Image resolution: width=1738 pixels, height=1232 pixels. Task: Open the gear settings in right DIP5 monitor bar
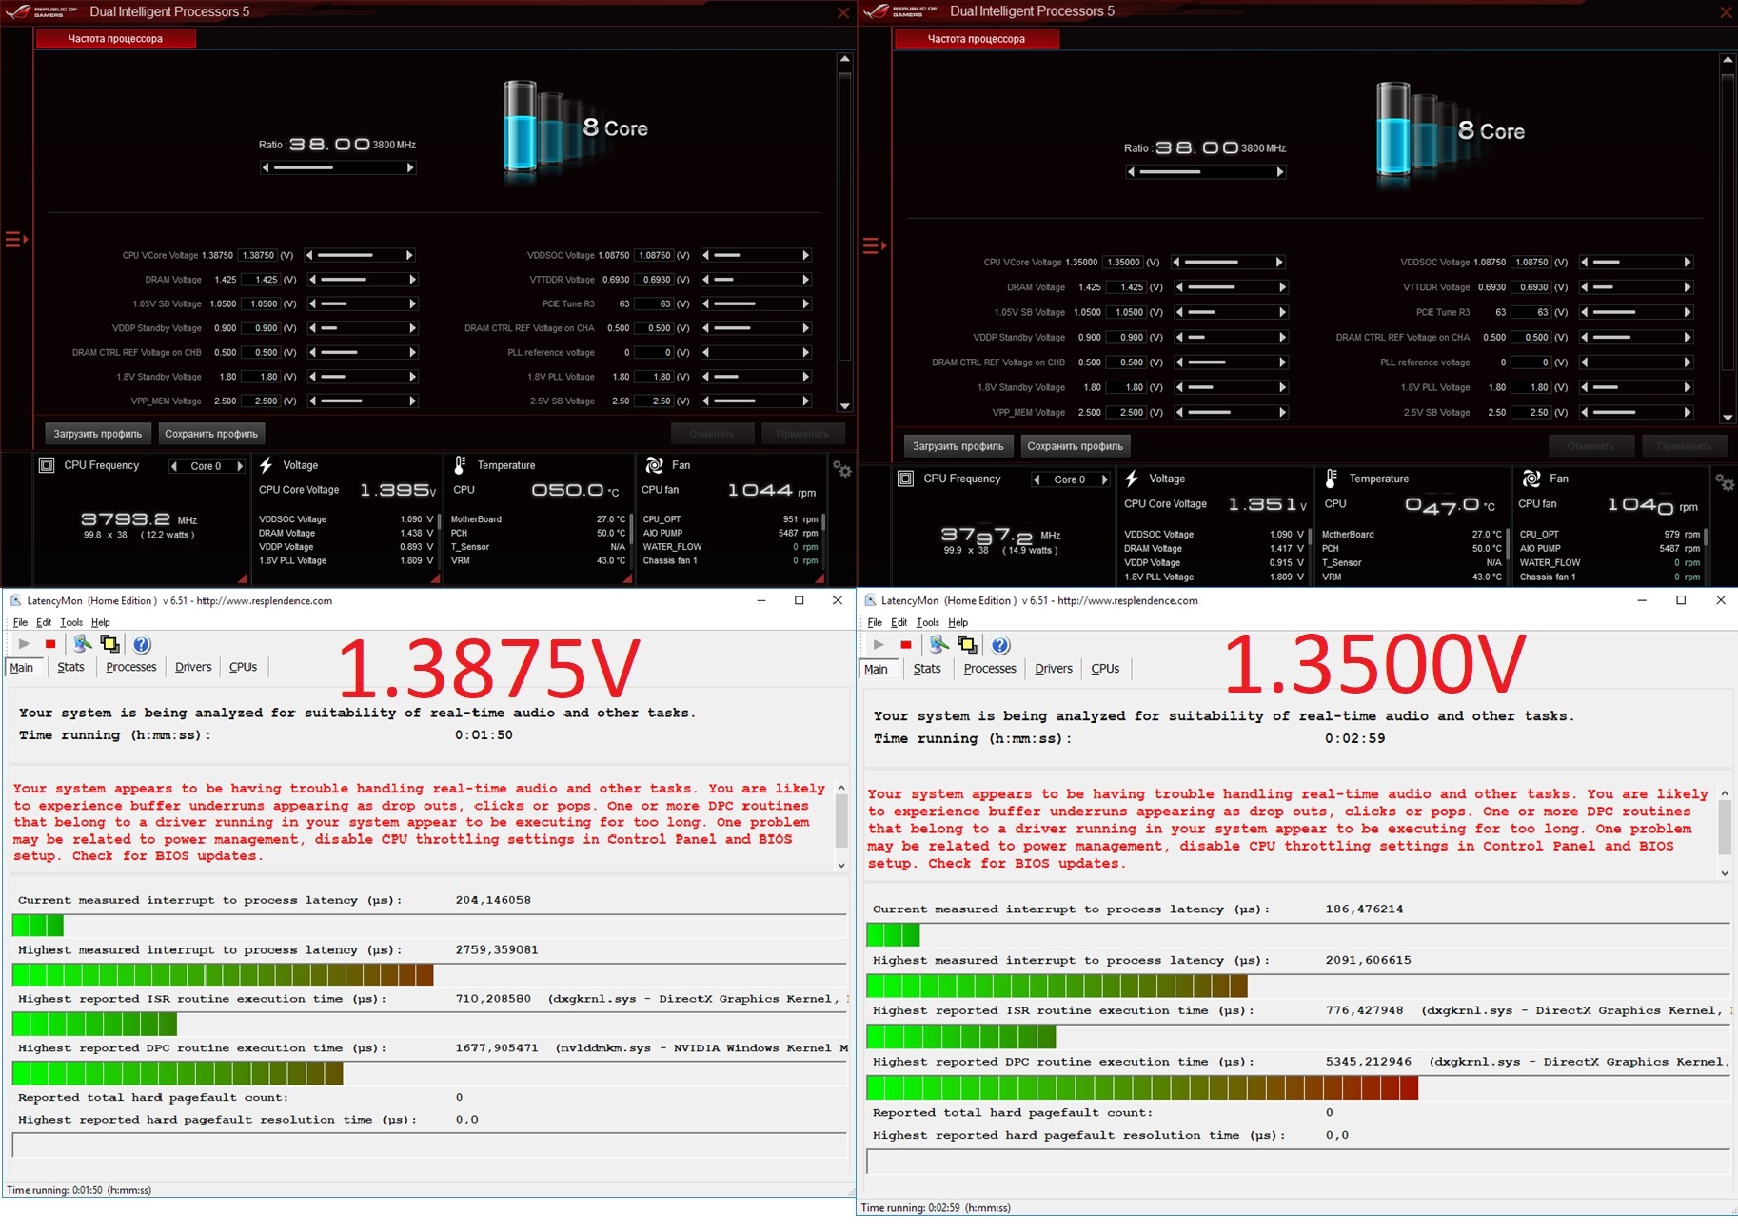pos(1725,482)
